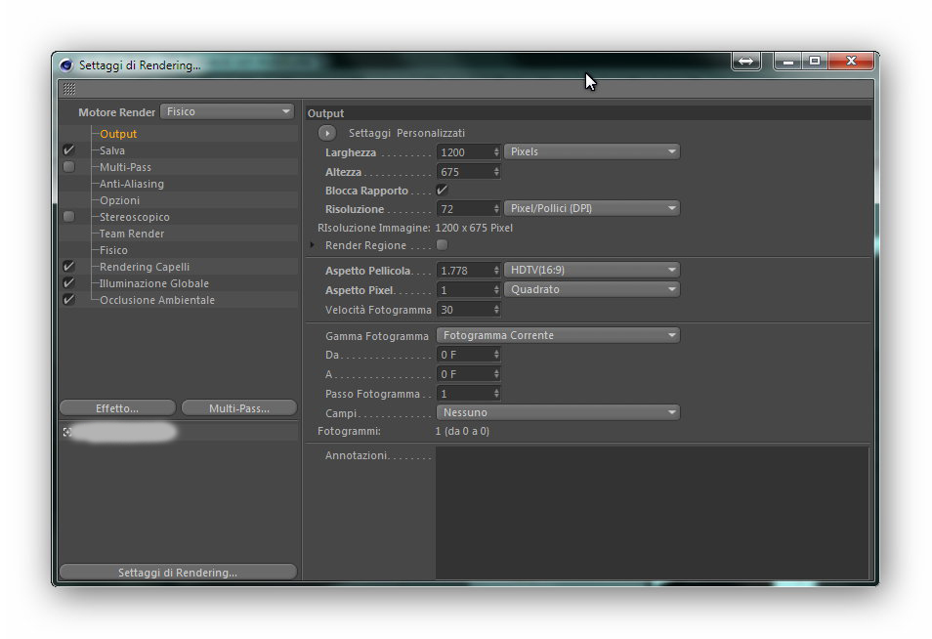
Task: Click the Fotogrammi 1 (da 0 a 0) text
Action: [462, 431]
